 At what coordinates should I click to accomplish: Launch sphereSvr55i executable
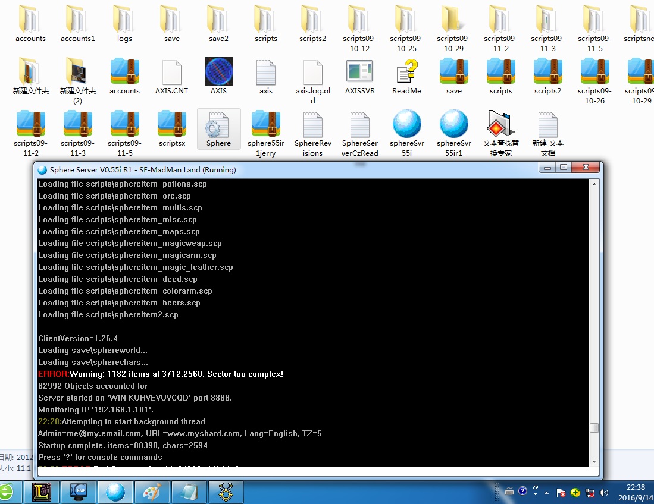pos(406,133)
